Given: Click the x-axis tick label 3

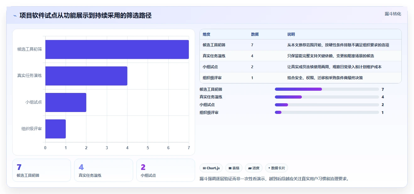Looking at the screenshot, I should coord(107,148).
